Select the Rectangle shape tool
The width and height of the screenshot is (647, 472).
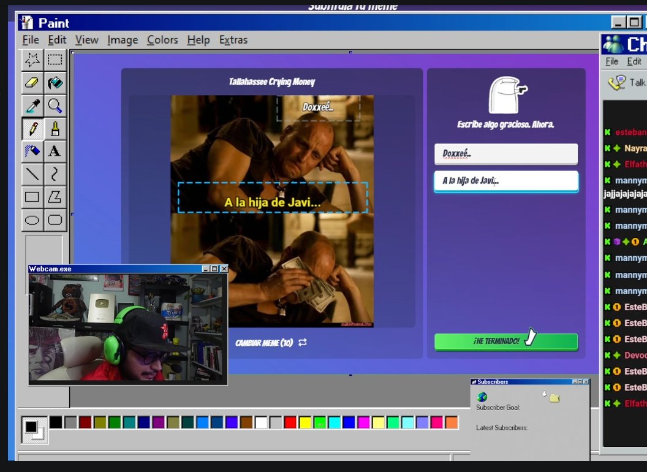(x=32, y=197)
